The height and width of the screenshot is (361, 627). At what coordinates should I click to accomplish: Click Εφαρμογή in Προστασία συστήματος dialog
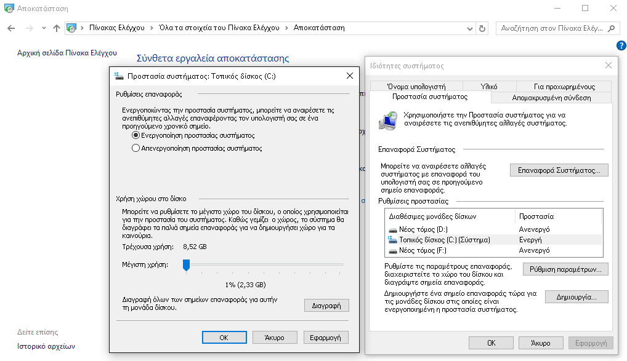325,338
